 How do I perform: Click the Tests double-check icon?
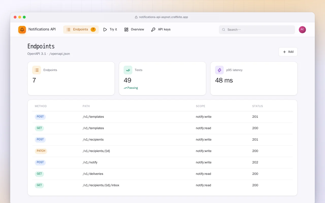pos(128,70)
